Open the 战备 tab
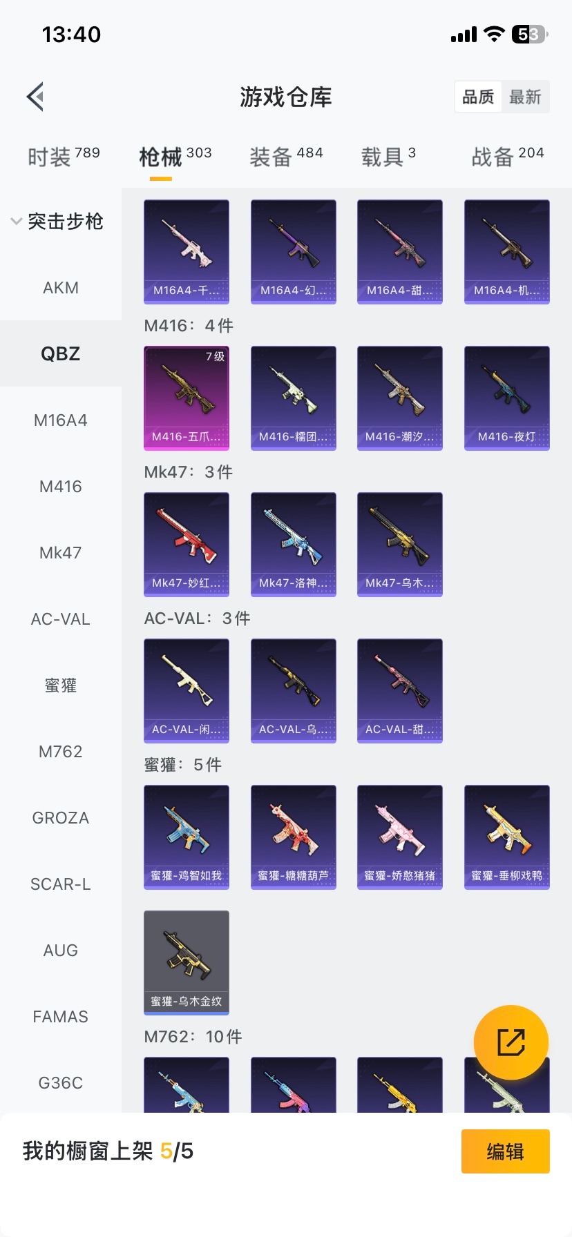The height and width of the screenshot is (1237, 572). point(508,157)
